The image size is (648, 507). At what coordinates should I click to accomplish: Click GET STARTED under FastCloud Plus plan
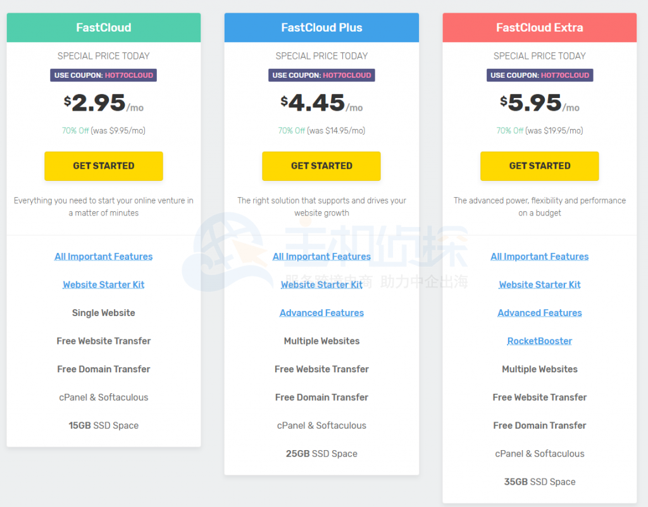321,166
